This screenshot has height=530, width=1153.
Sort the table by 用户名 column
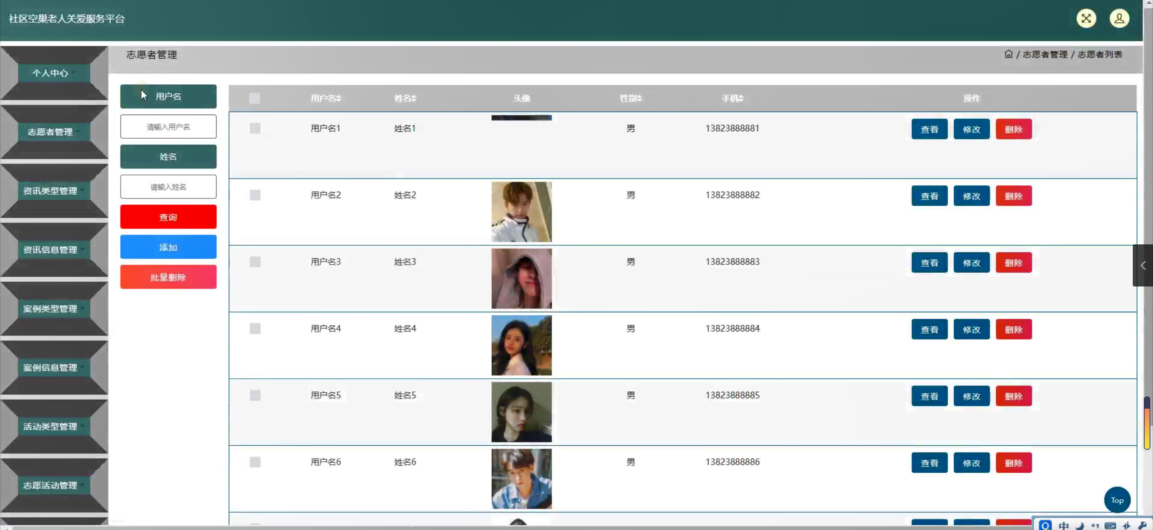pos(326,98)
